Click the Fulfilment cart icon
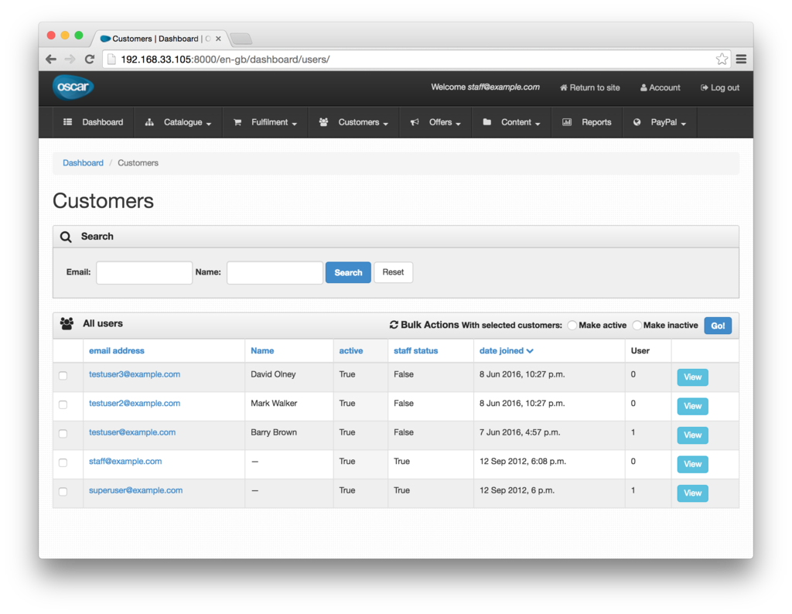Image resolution: width=792 pixels, height=614 pixels. [237, 122]
